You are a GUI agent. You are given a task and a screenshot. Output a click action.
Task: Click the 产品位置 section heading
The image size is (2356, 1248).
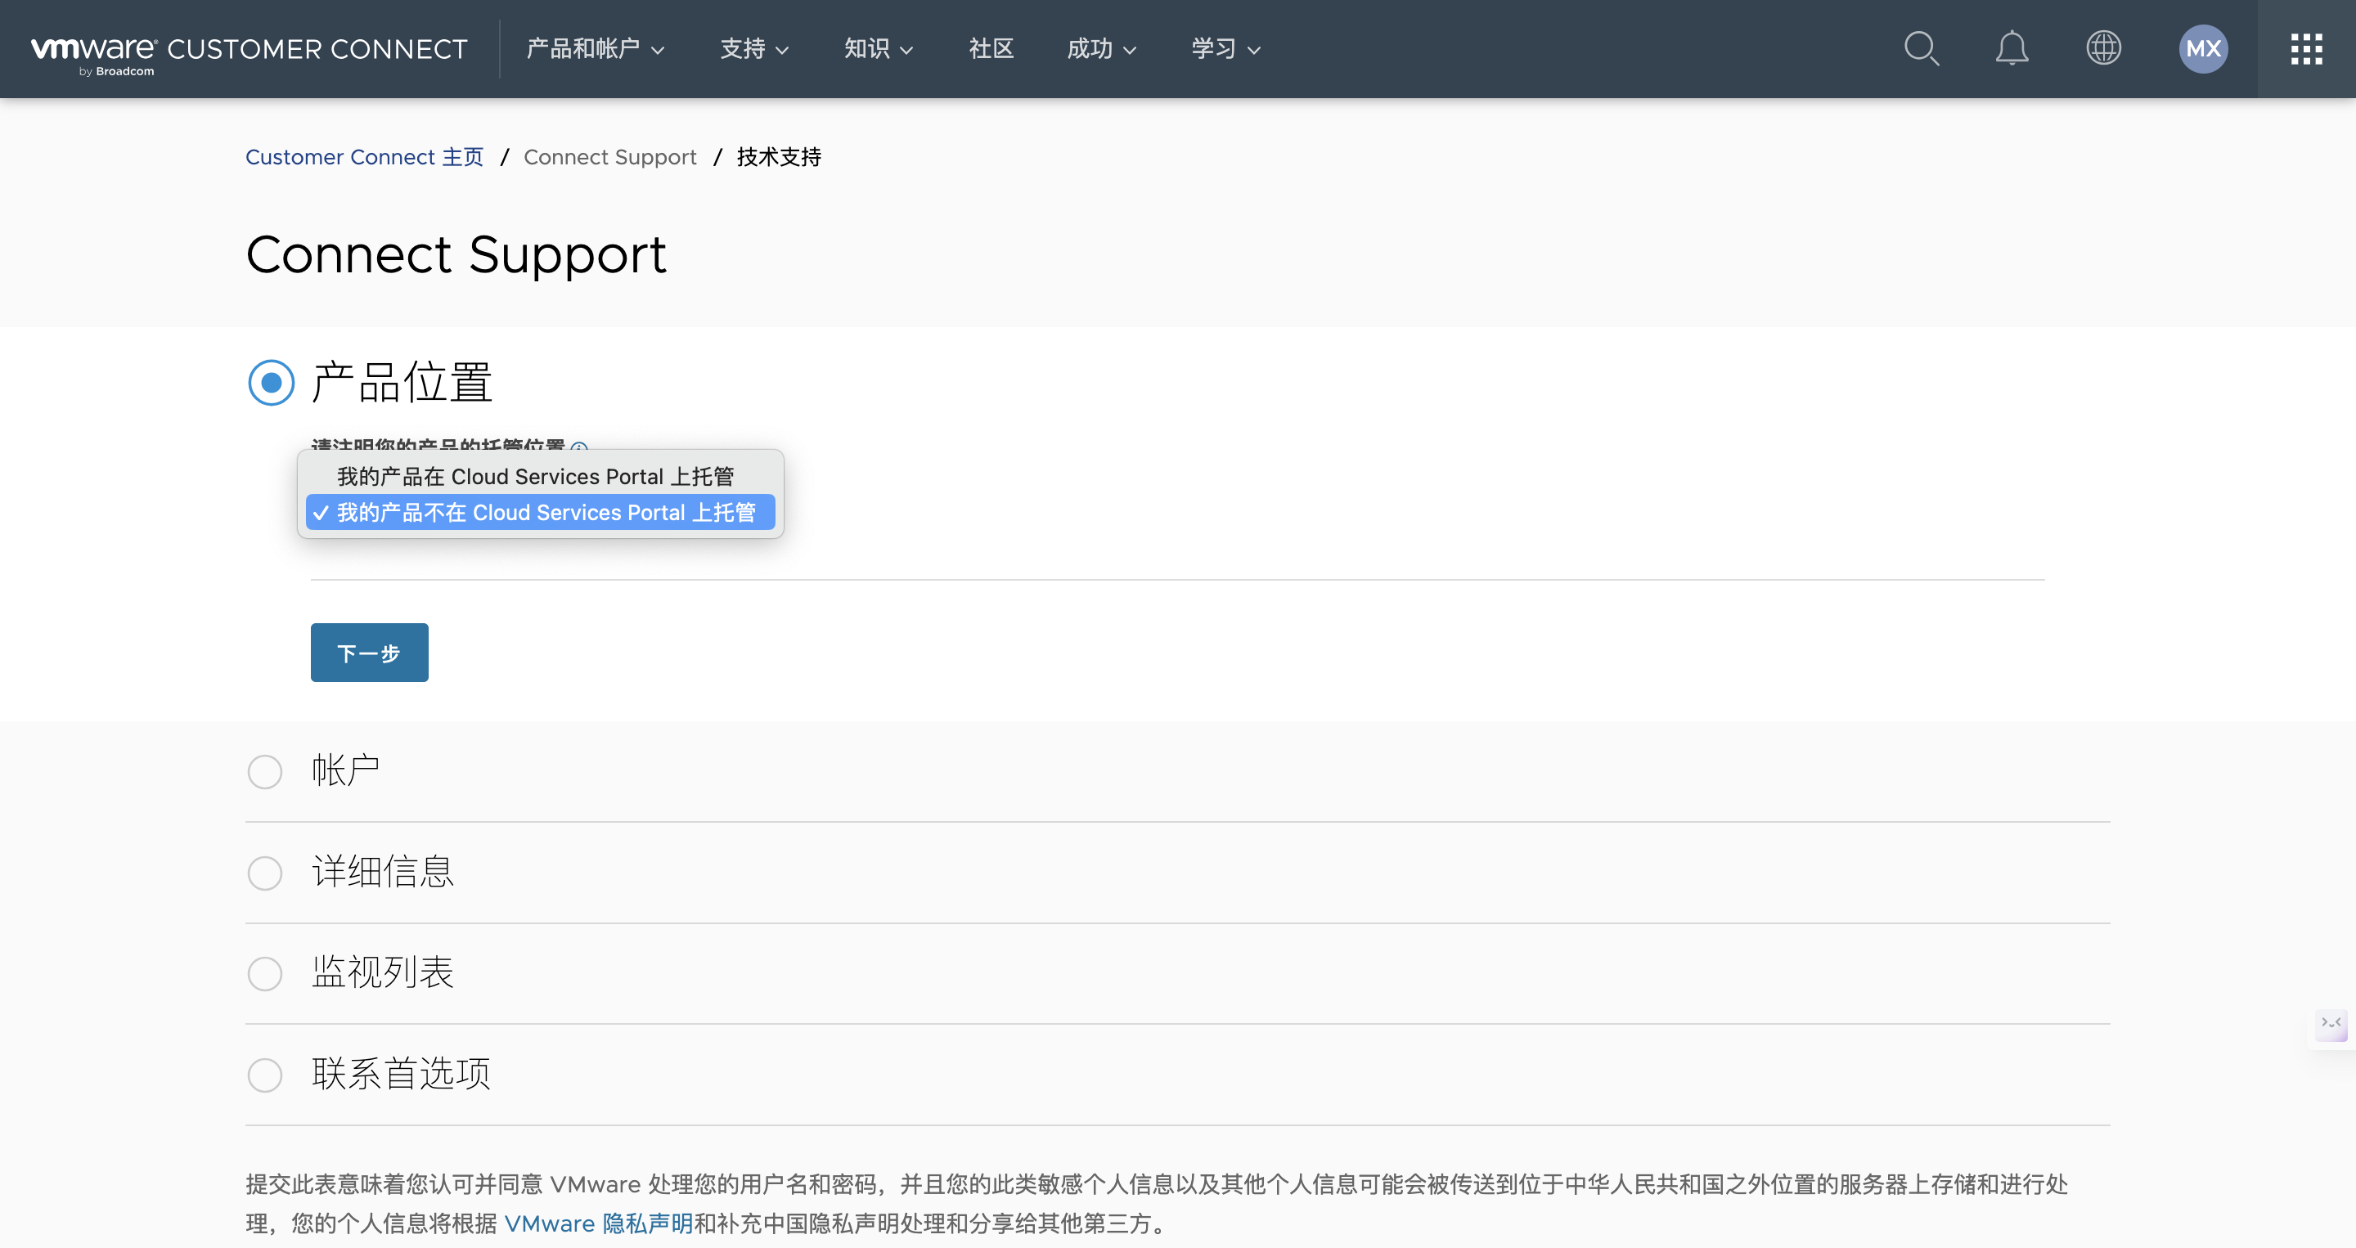pyautogui.click(x=402, y=382)
